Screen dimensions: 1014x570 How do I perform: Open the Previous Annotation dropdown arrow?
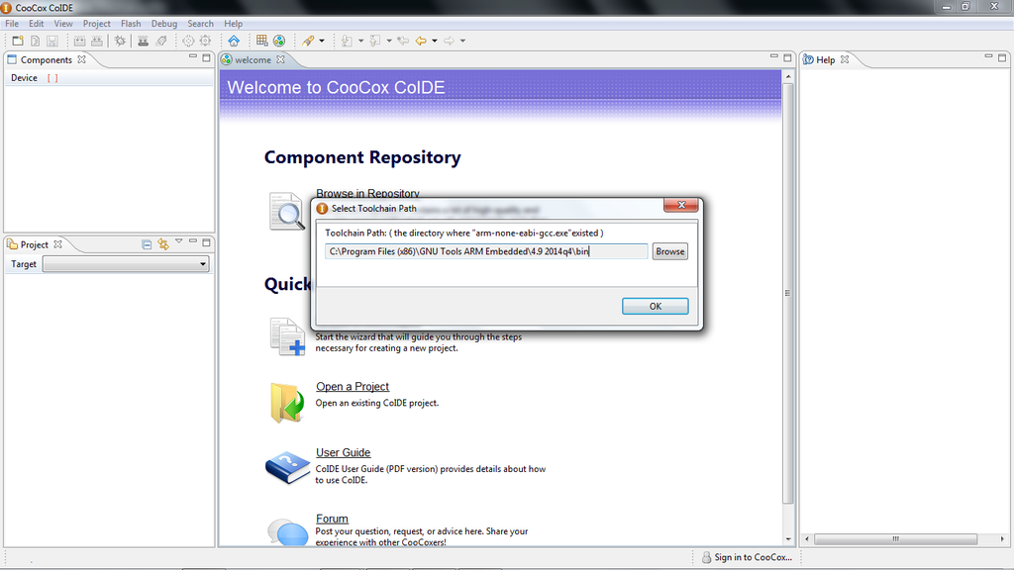coord(388,41)
